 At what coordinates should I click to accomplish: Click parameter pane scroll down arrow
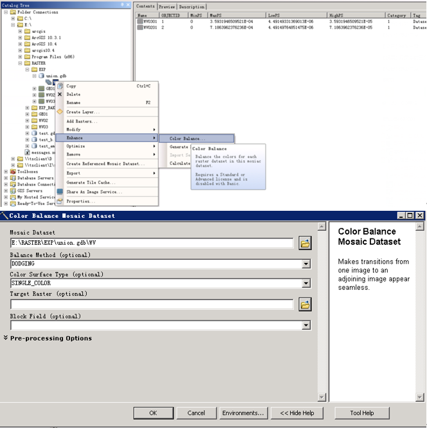322,397
